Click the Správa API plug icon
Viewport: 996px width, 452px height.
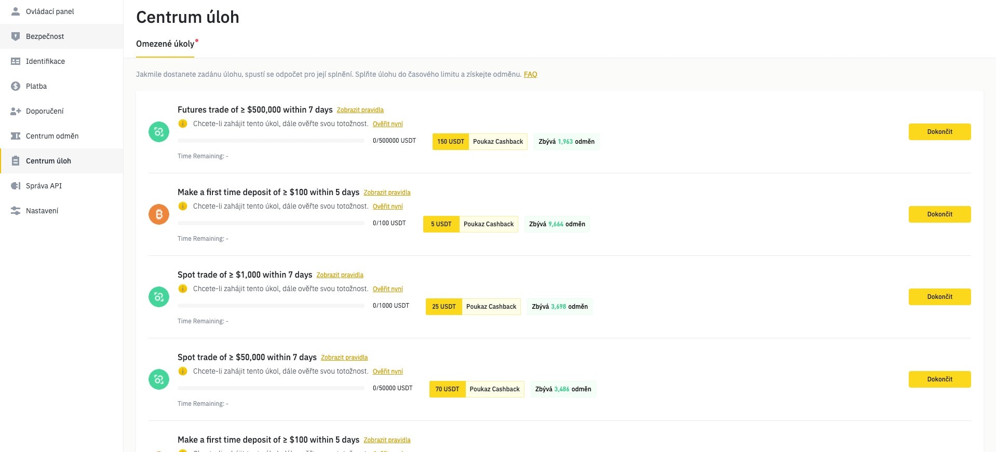click(16, 186)
